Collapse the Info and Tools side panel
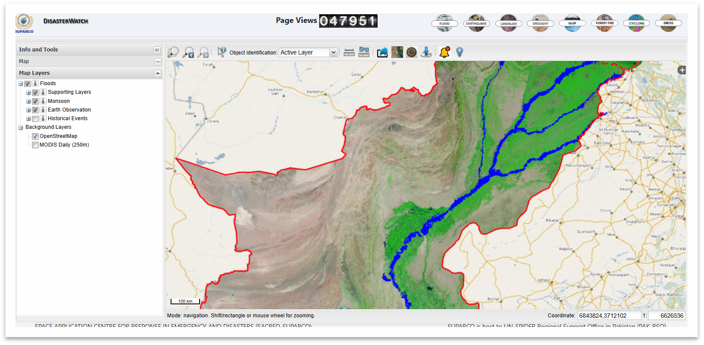The height and width of the screenshot is (345, 704). pyautogui.click(x=157, y=50)
